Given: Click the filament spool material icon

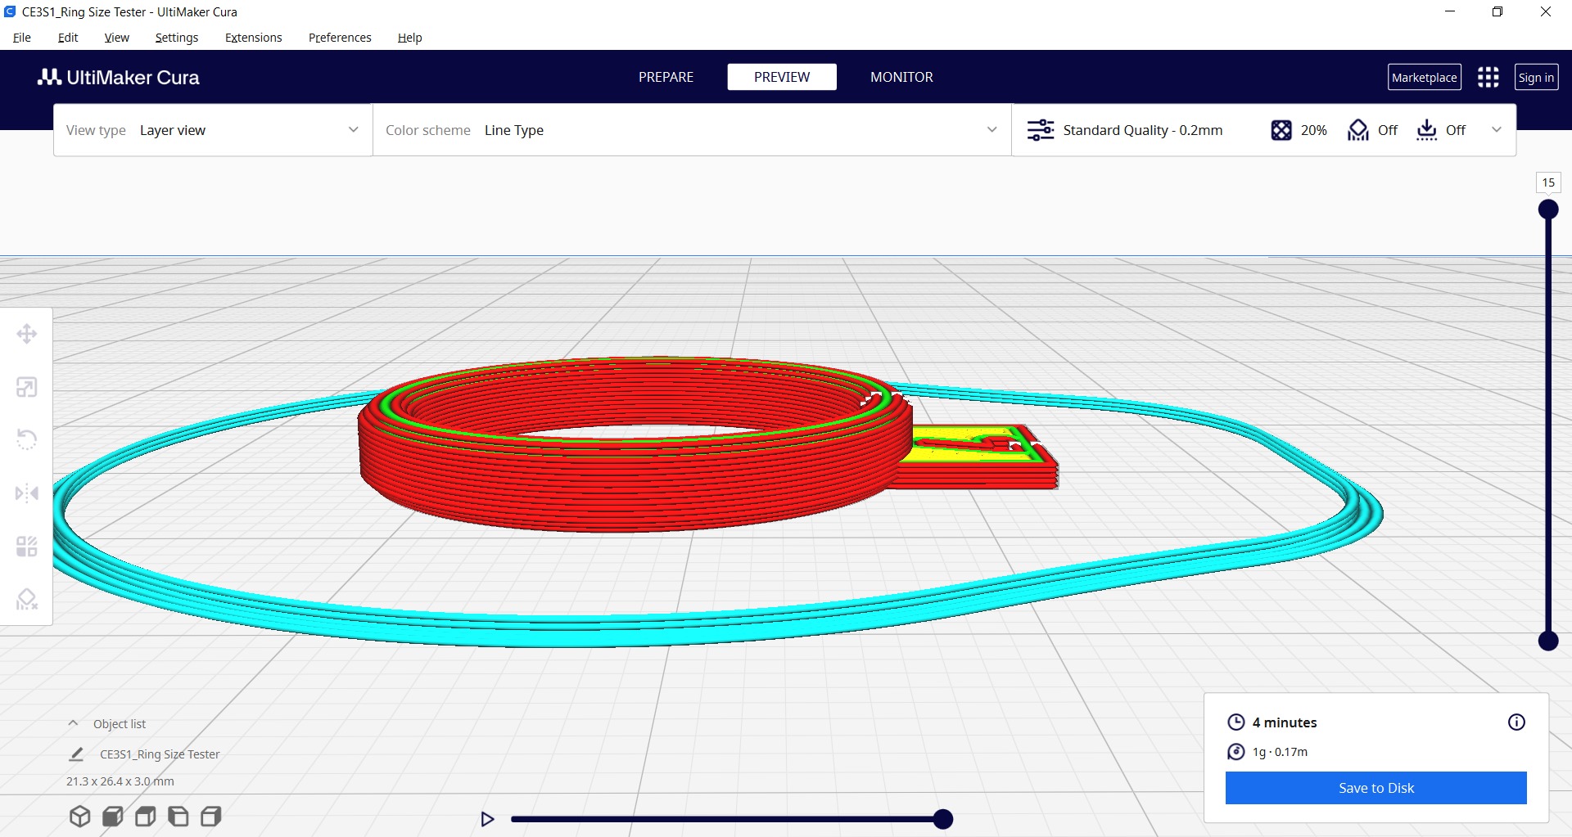Looking at the screenshot, I should point(1236,752).
